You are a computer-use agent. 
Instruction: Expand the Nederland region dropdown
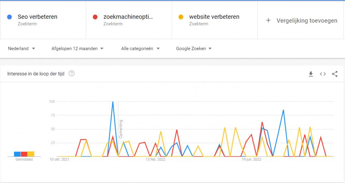tap(21, 49)
